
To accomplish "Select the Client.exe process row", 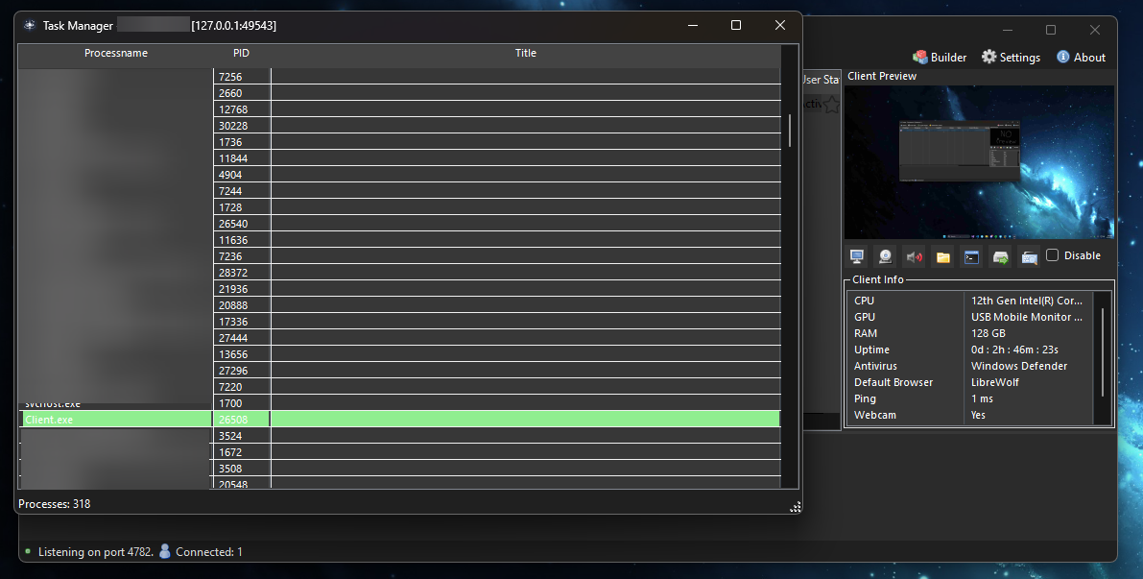I will click(115, 419).
